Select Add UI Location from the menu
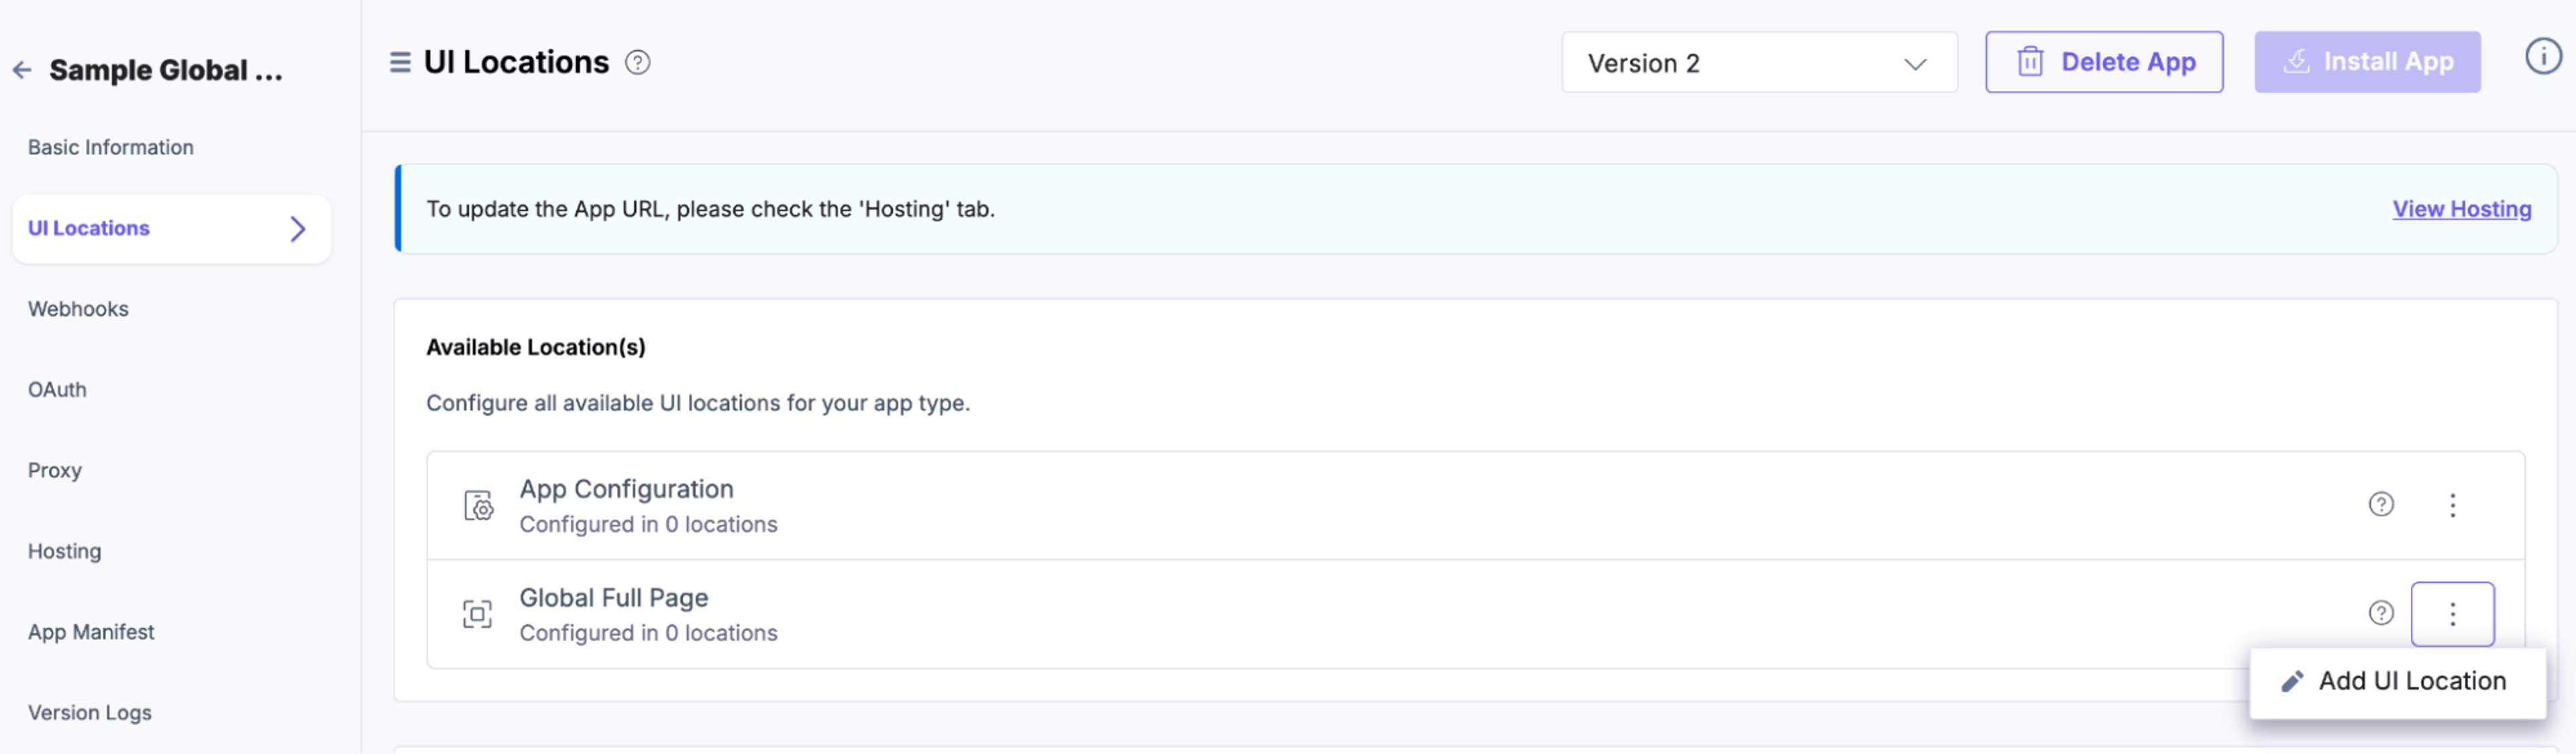 tap(2397, 682)
